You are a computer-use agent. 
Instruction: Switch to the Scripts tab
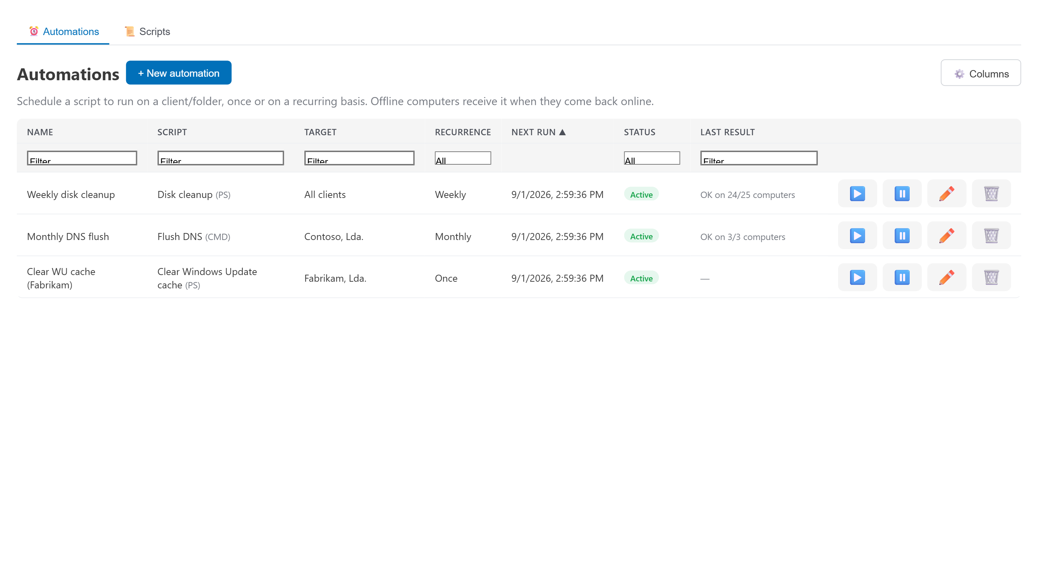(x=147, y=32)
